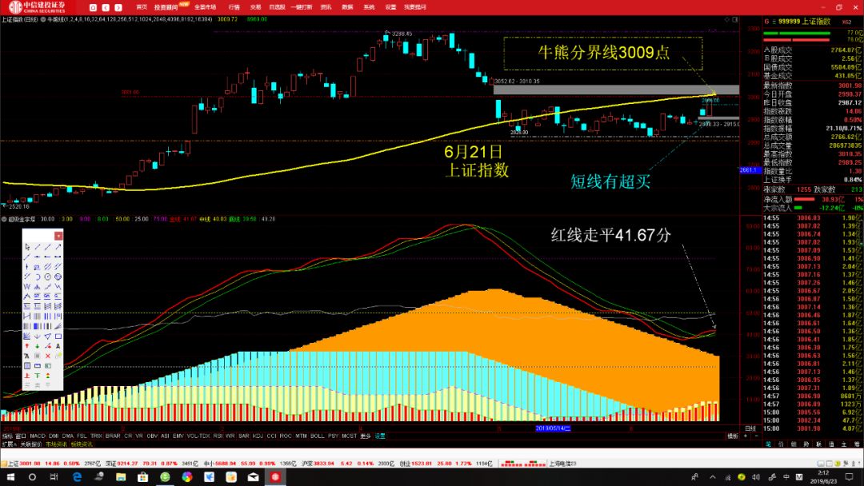864x486 pixels.
Task: Select the red X delete drawing tool
Action: point(48,356)
